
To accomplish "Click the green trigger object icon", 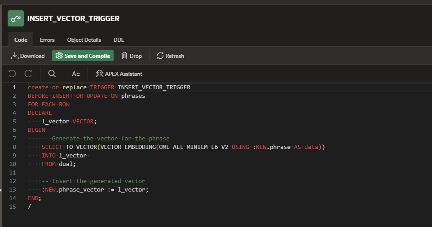I will 16,18.
